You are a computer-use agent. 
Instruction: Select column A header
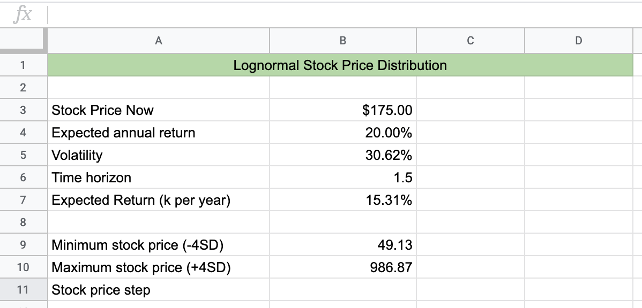click(x=159, y=41)
